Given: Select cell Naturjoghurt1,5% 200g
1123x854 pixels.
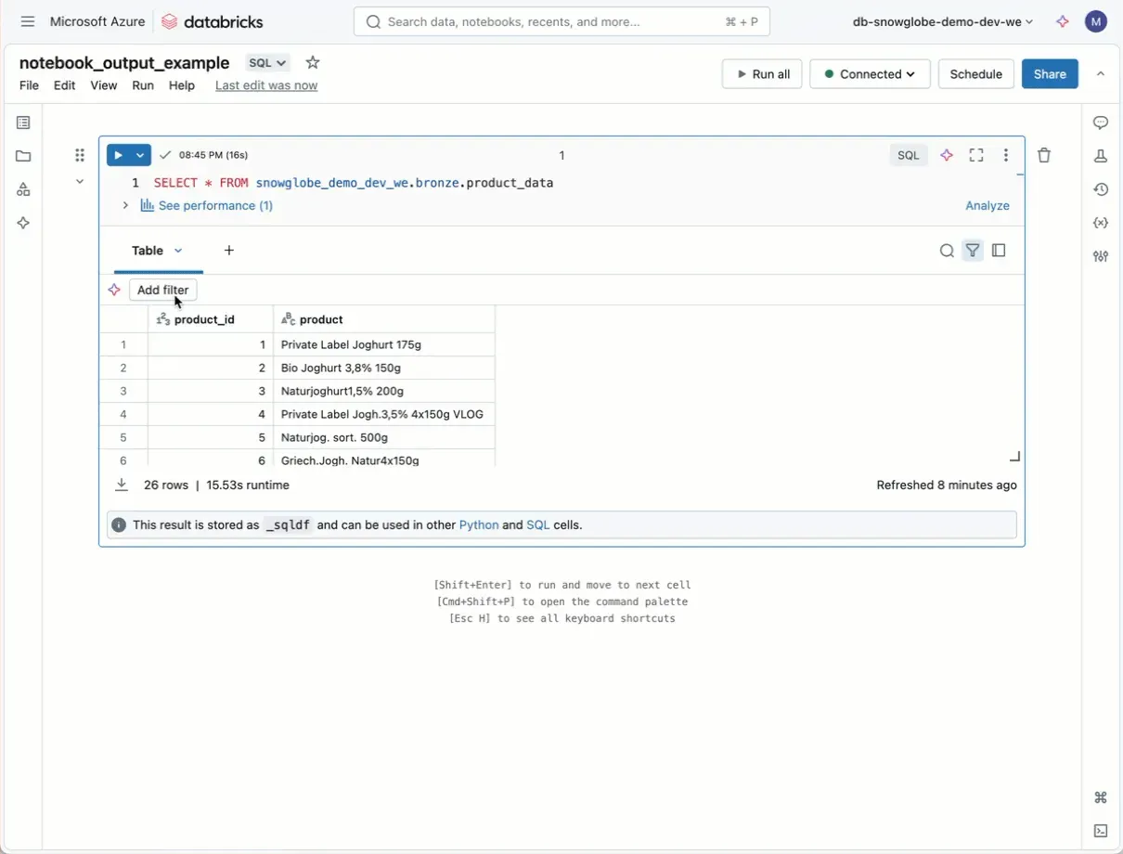Looking at the screenshot, I should click(384, 391).
